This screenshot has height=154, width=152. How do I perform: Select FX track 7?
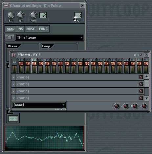tap(60, 66)
